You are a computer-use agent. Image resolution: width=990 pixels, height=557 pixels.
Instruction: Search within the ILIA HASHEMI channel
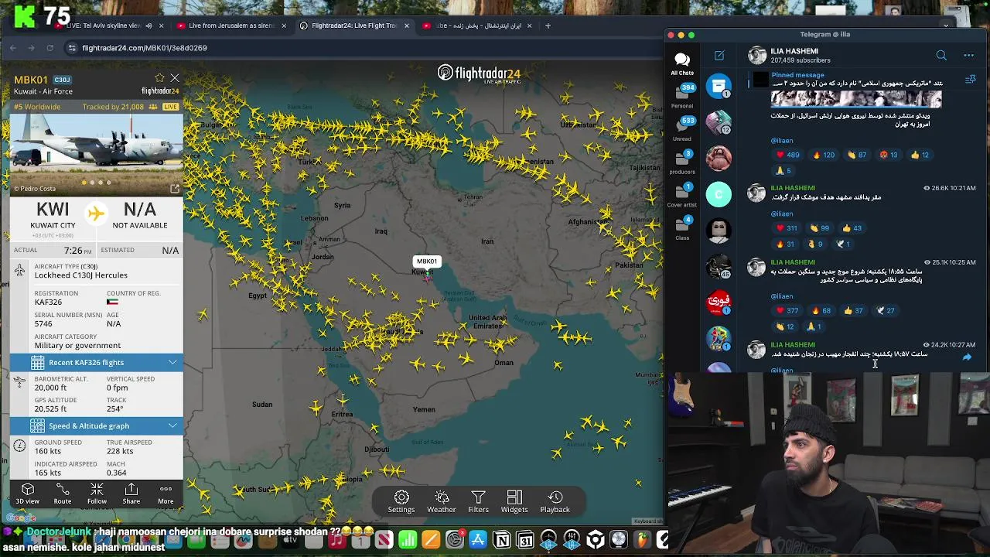941,56
